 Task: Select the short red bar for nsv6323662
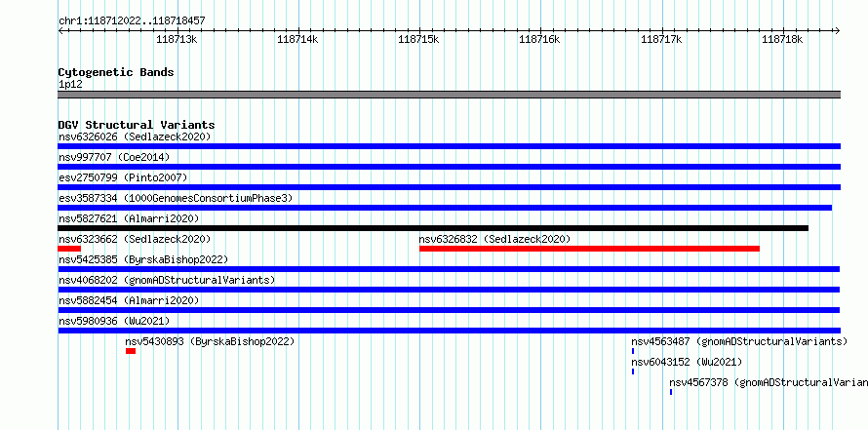[69, 249]
